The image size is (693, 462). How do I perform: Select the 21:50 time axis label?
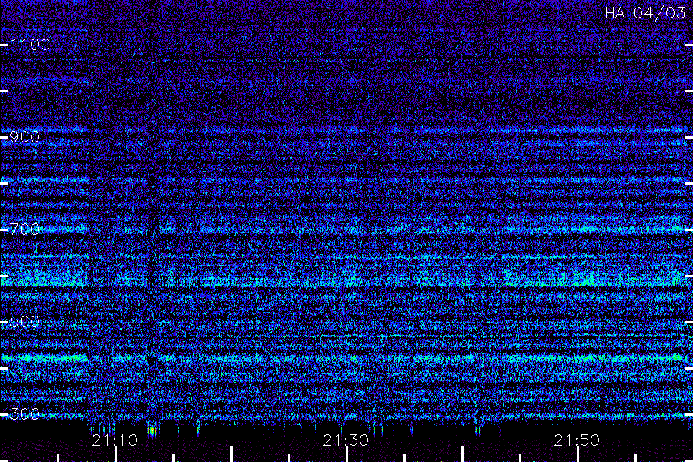(577, 440)
